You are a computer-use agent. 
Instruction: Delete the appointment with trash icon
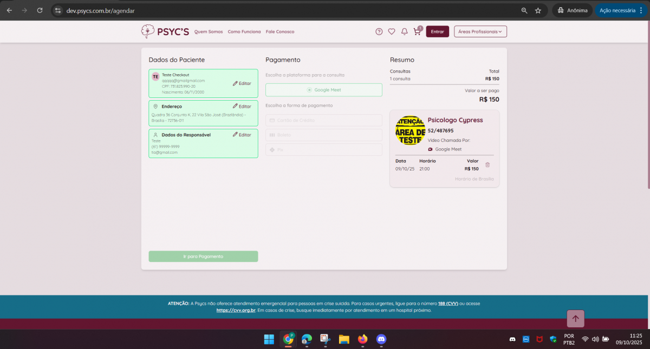(487, 165)
